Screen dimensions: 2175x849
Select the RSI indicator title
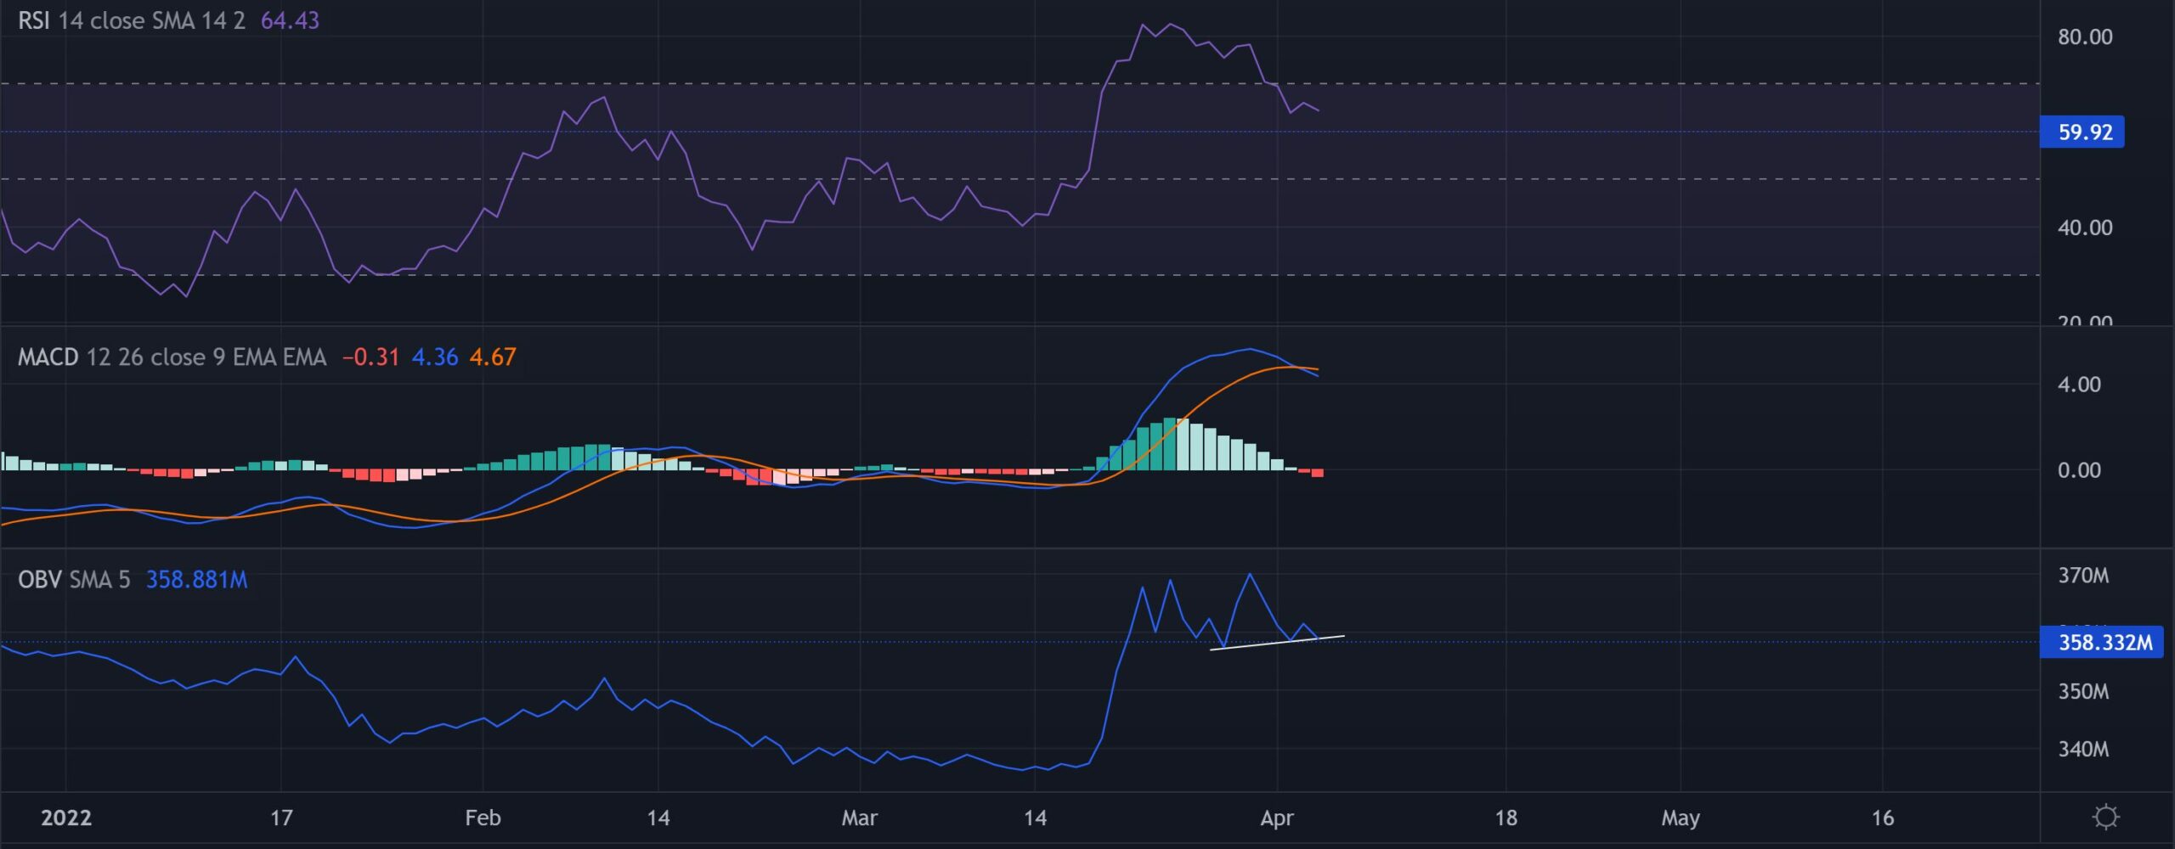(34, 21)
